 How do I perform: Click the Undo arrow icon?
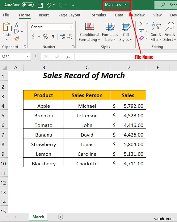(49, 5)
